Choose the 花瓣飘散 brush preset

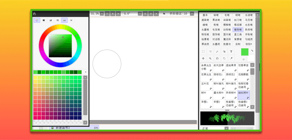pyautogui.click(x=244, y=77)
